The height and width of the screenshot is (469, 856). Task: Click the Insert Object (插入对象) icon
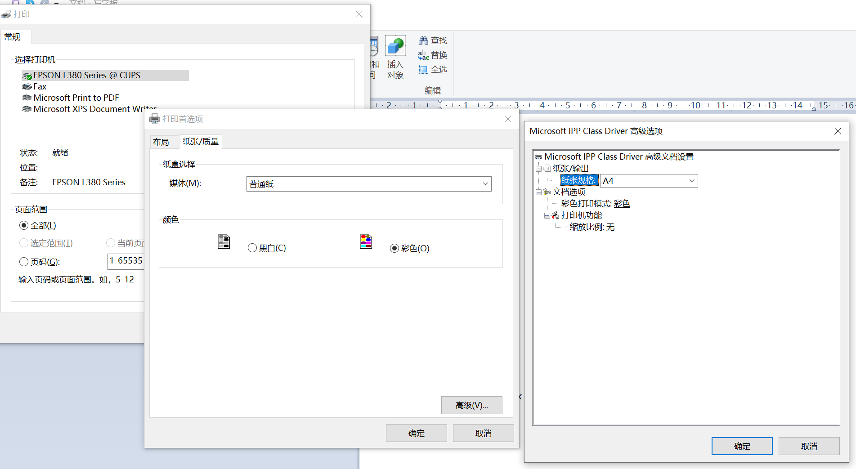coord(395,46)
